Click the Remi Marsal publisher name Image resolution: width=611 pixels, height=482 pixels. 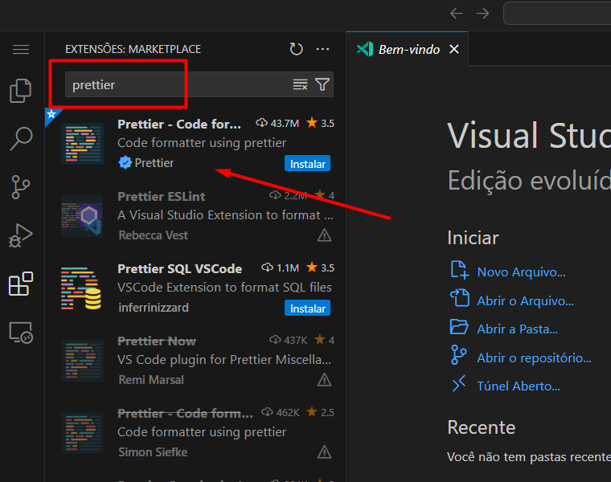coord(151,380)
